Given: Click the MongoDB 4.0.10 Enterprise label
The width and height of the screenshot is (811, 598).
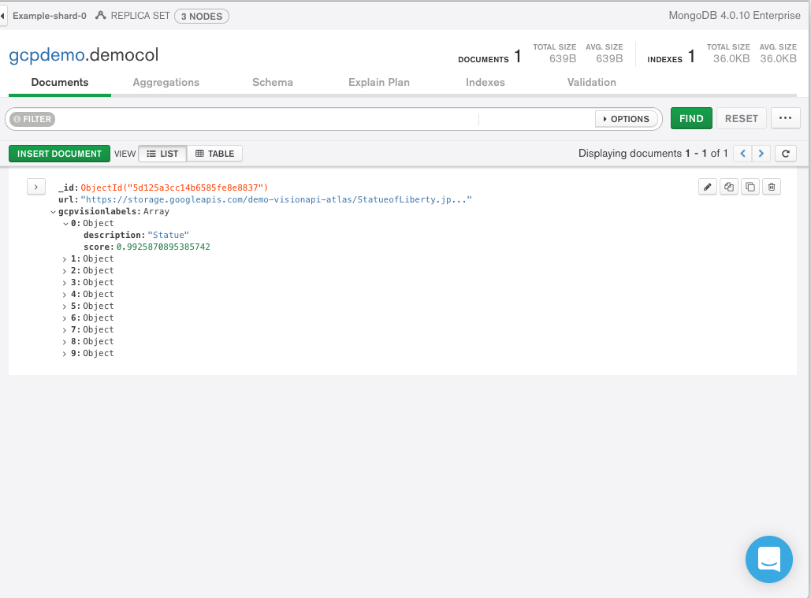Looking at the screenshot, I should (735, 16).
